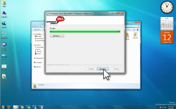Click the Explorer help question mark icon
176x109 pixels.
click(x=138, y=30)
